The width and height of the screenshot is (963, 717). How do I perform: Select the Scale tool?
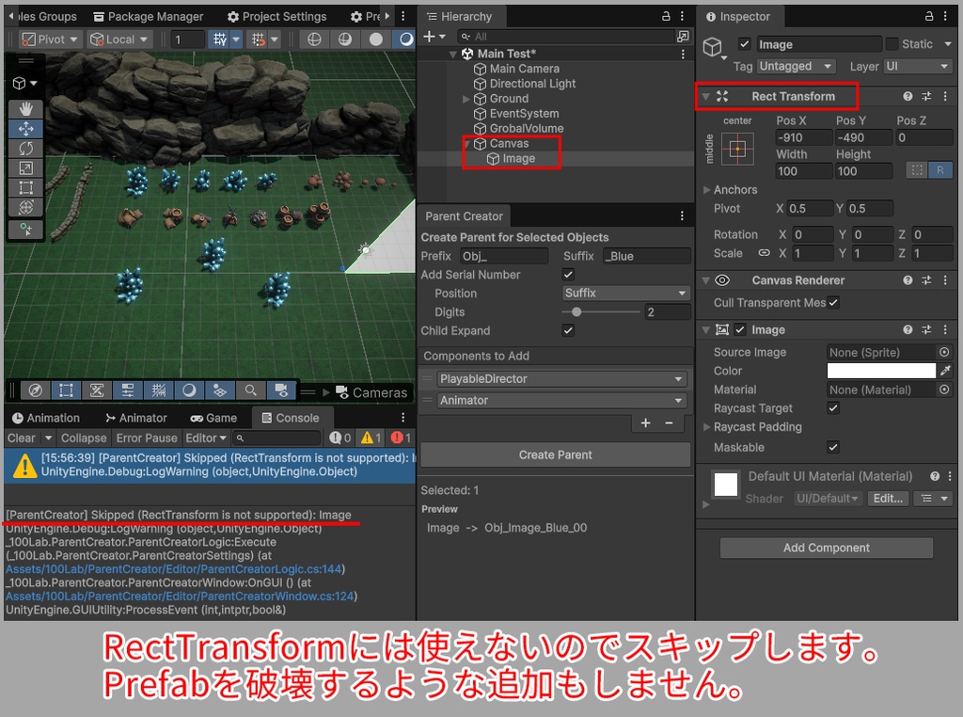coord(25,167)
